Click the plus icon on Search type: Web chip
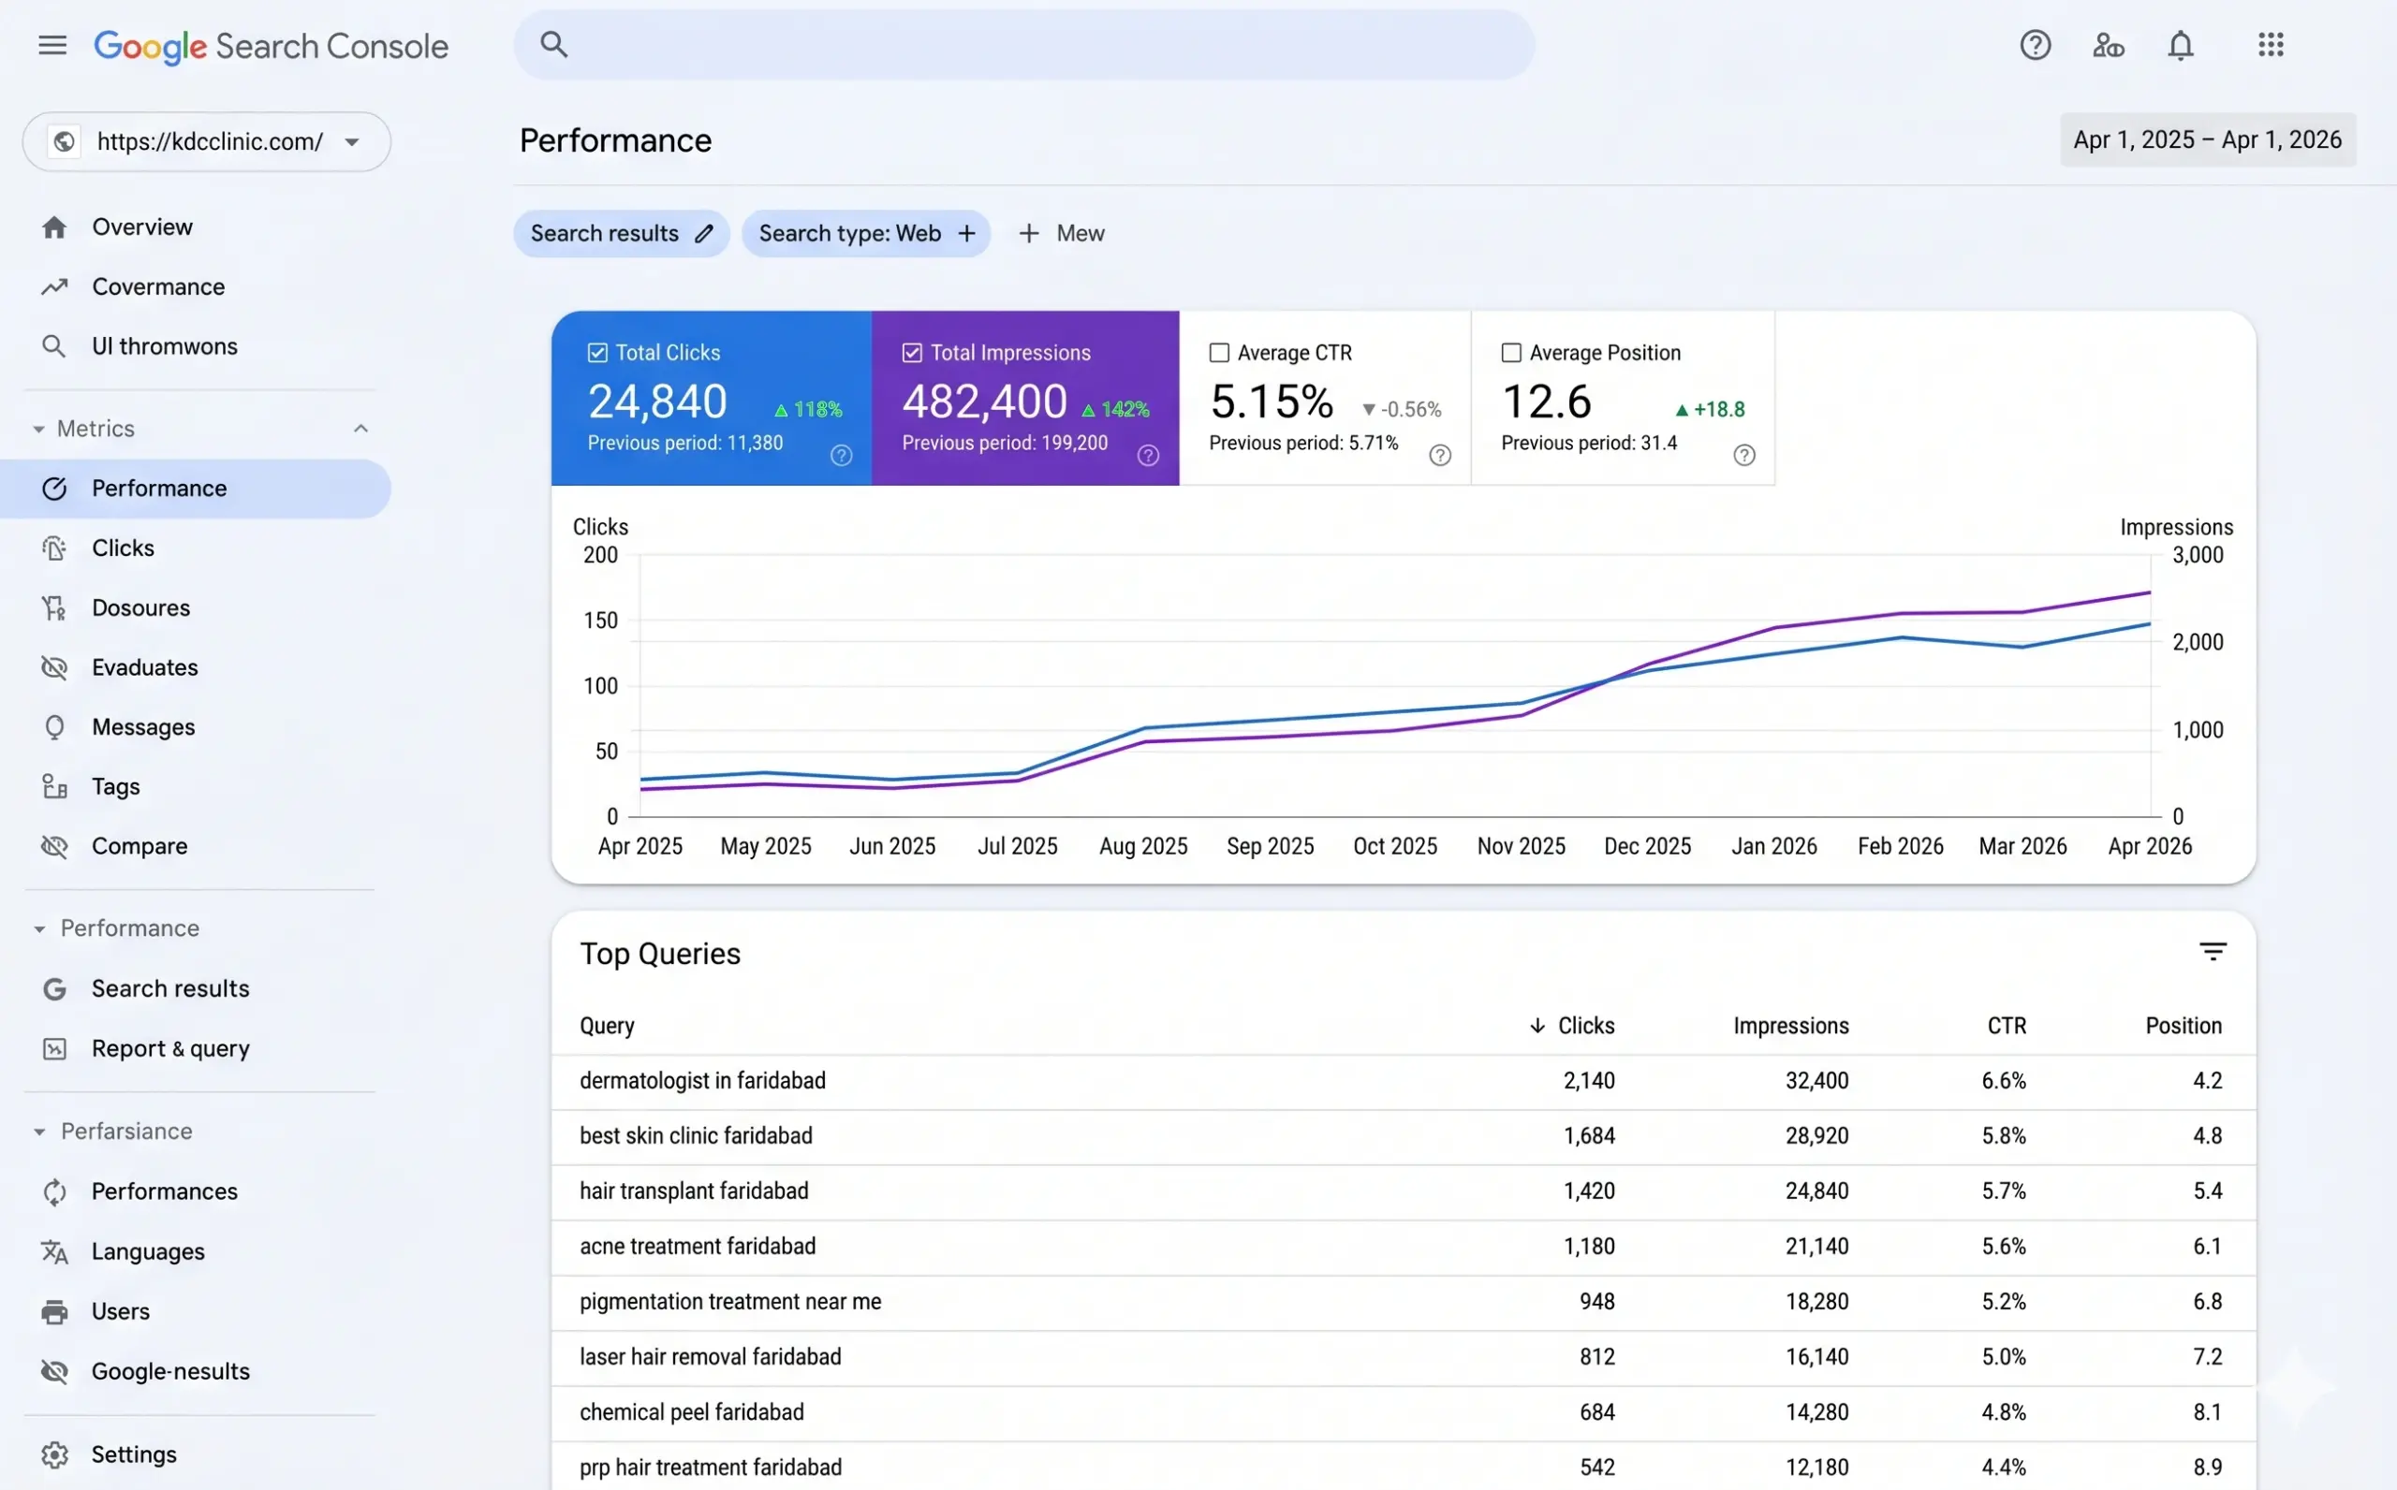The height and width of the screenshot is (1490, 2397). [x=967, y=234]
